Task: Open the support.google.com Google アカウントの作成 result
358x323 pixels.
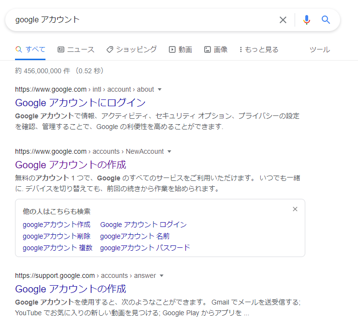Action: point(71,289)
